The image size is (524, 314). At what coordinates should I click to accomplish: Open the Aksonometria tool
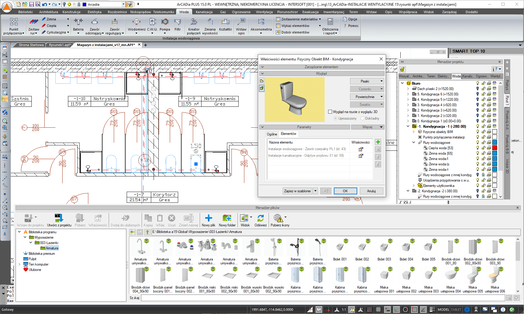tap(261, 26)
